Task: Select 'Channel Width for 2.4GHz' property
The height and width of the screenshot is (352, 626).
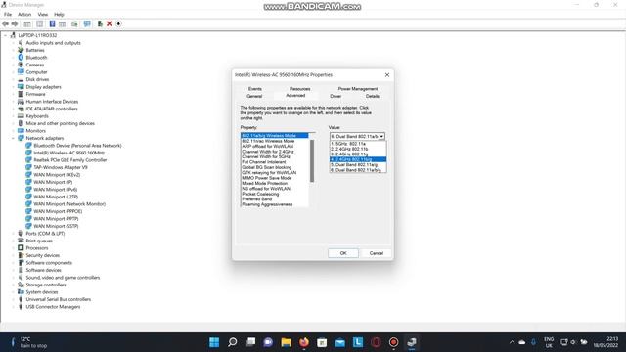Action: pyautogui.click(x=268, y=152)
